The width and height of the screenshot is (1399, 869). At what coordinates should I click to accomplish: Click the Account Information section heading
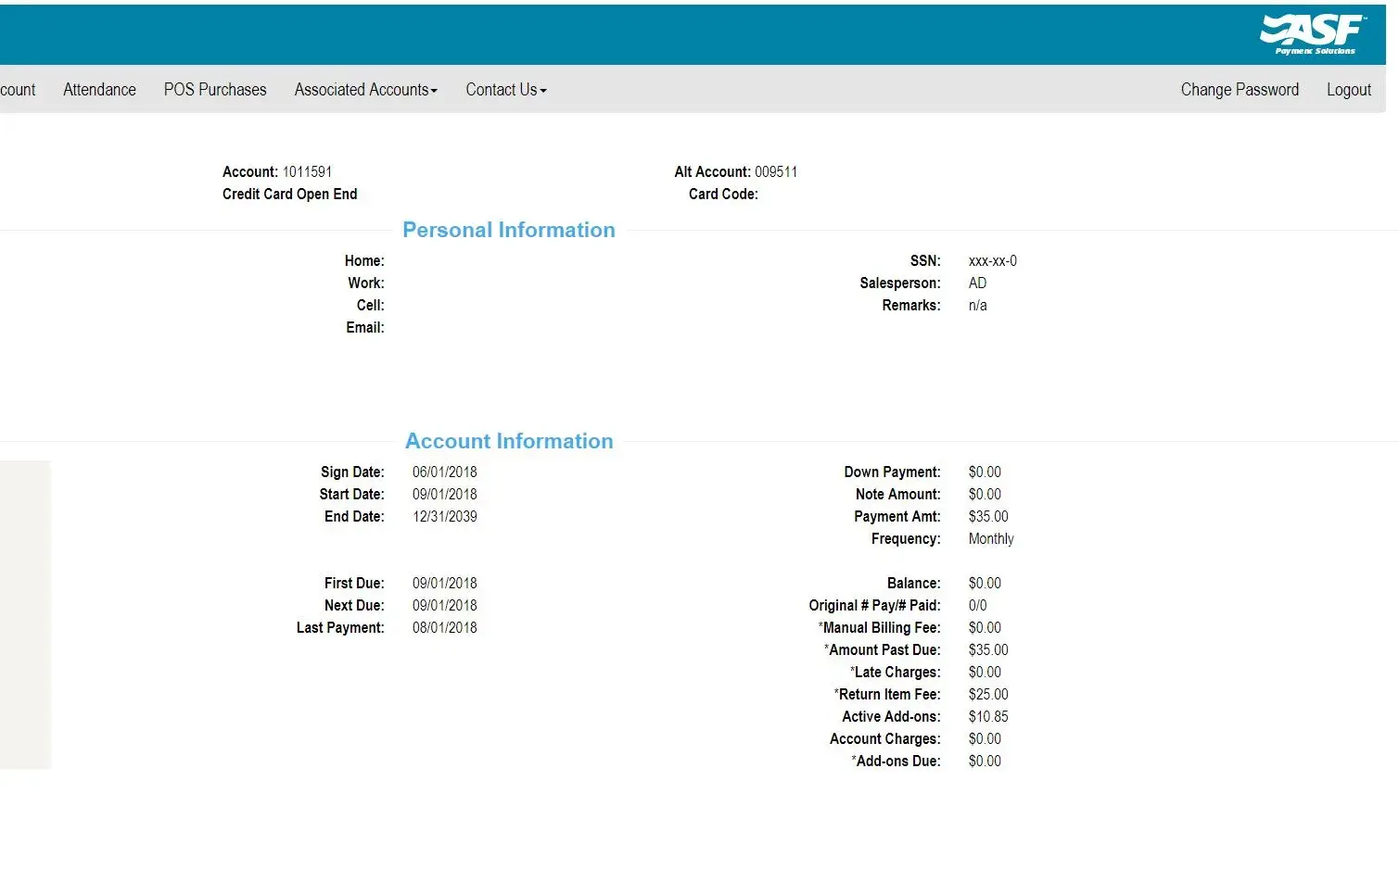click(x=509, y=441)
